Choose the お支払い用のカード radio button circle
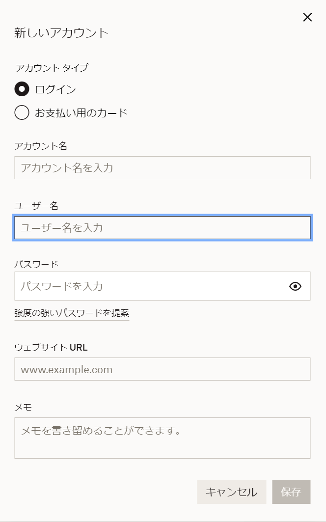Screen dimensions: 326x522 tap(22, 112)
